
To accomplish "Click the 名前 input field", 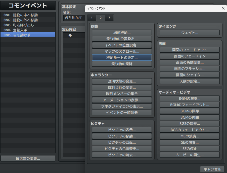I will (x=74, y=18).
